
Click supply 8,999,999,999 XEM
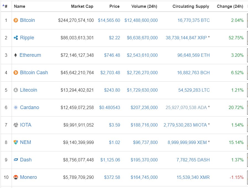point(187,142)
